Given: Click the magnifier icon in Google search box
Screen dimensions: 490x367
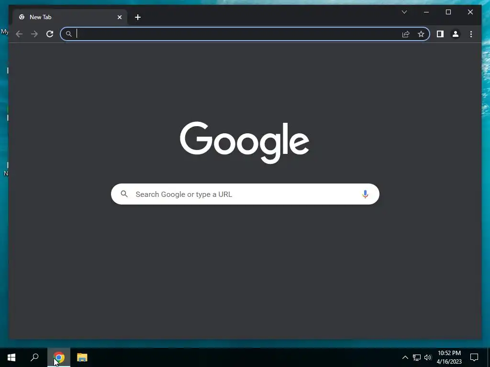Looking at the screenshot, I should click(124, 194).
